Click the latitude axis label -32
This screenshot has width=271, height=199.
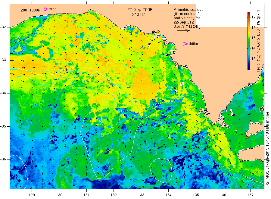click(3, 27)
